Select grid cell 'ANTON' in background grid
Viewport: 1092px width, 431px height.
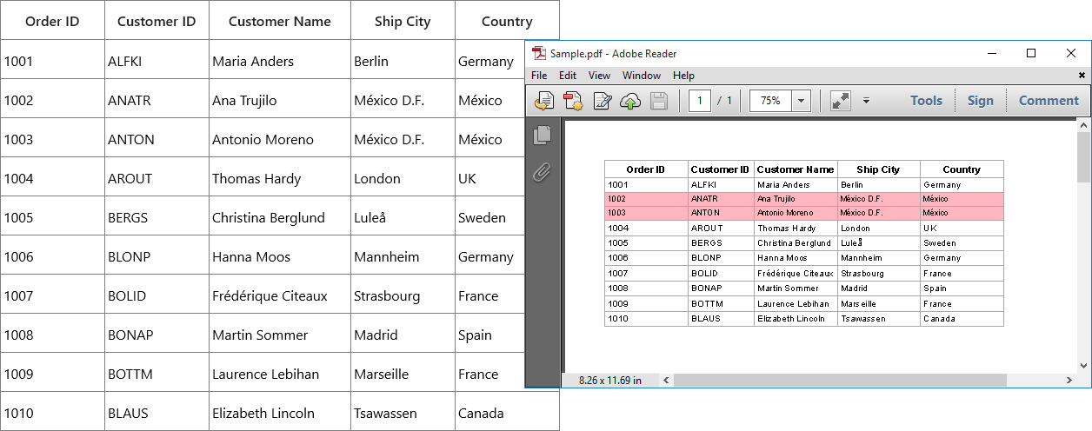(x=156, y=139)
